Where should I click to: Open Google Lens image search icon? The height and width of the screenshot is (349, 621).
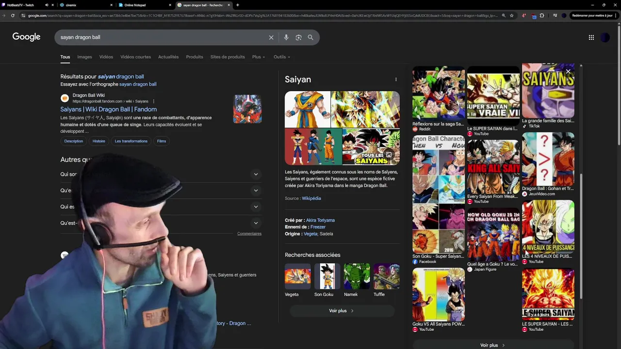click(x=298, y=37)
